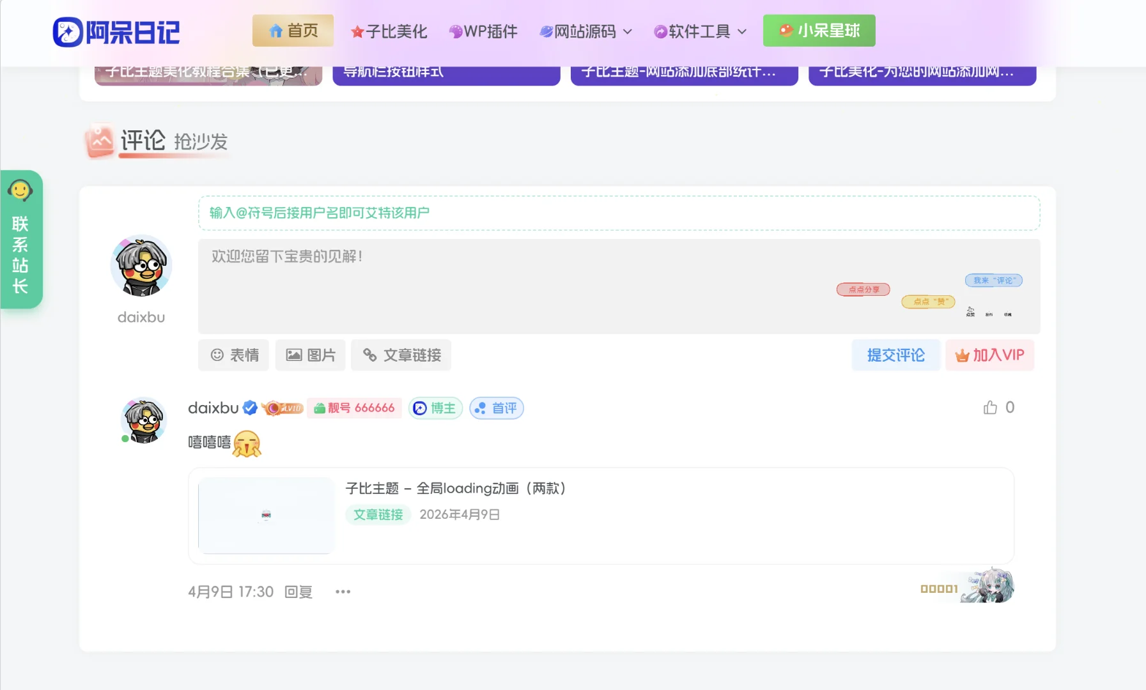Go to the 首页 home tab
Image resolution: width=1146 pixels, height=690 pixels.
coord(293,31)
